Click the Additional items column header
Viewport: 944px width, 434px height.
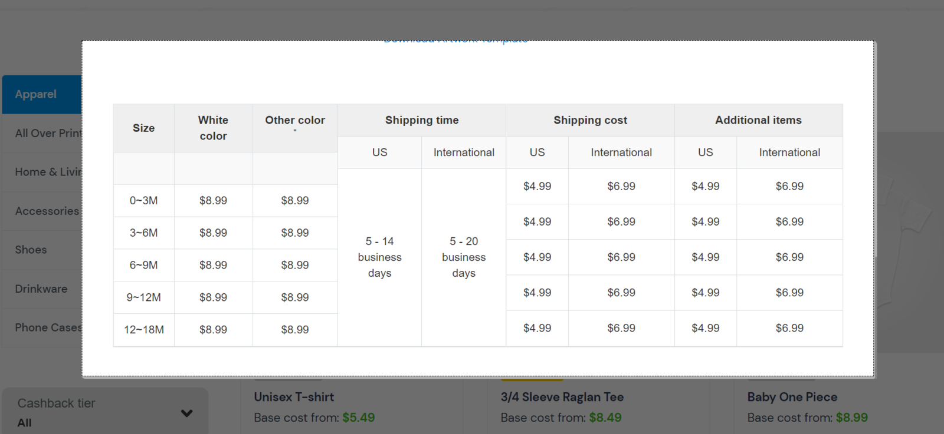pos(758,120)
